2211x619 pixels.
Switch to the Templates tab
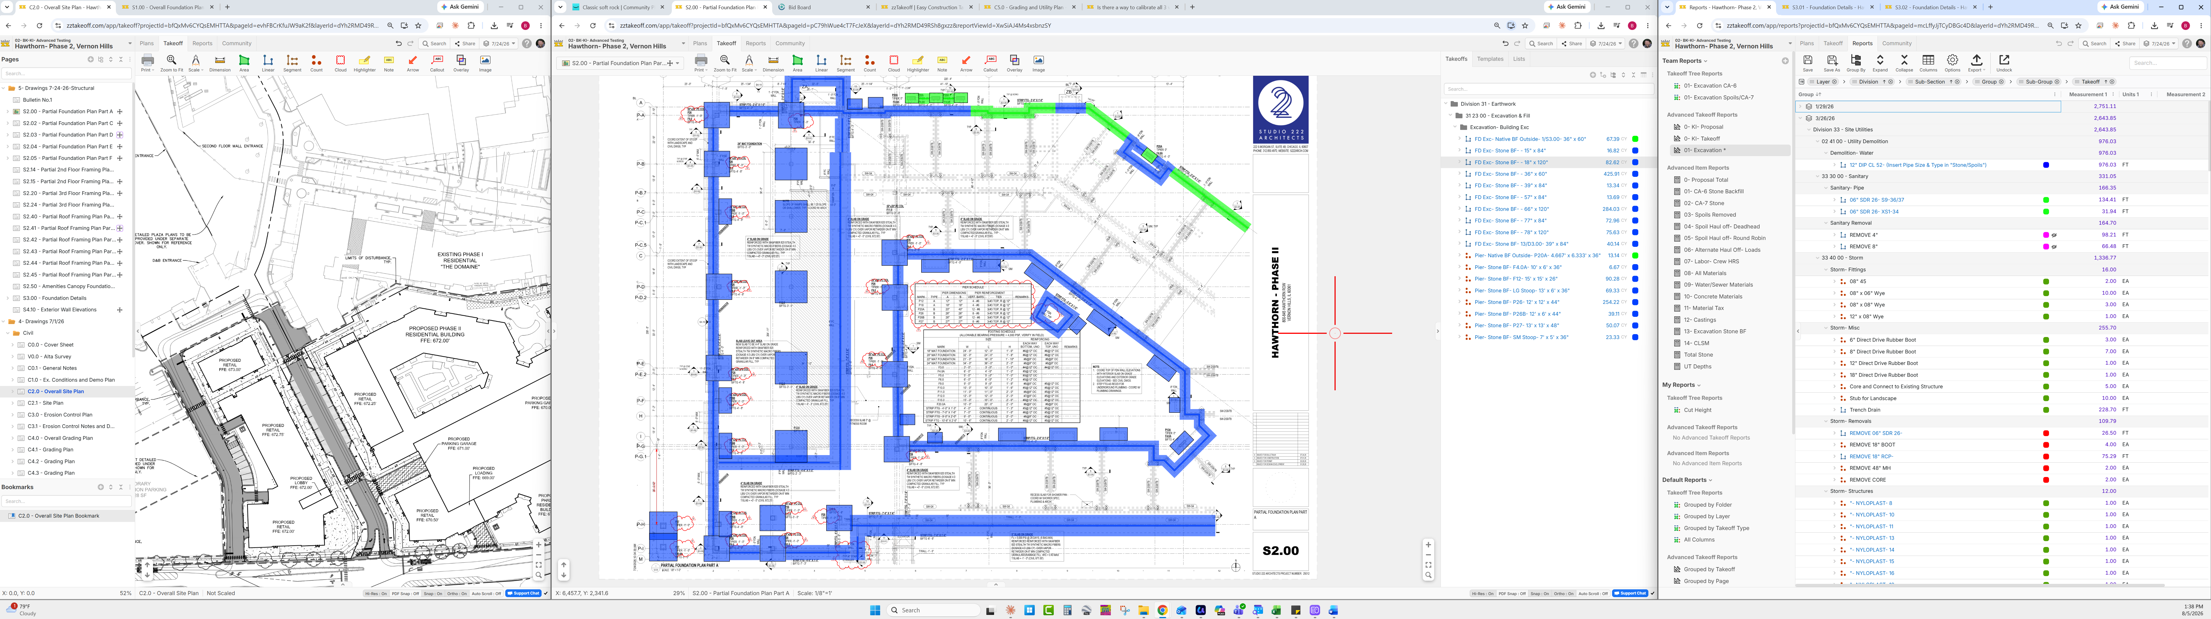click(1490, 59)
